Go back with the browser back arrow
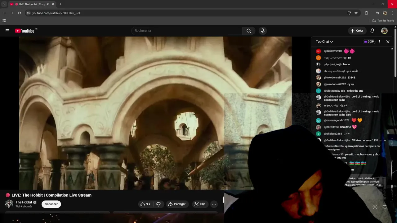 [4, 13]
